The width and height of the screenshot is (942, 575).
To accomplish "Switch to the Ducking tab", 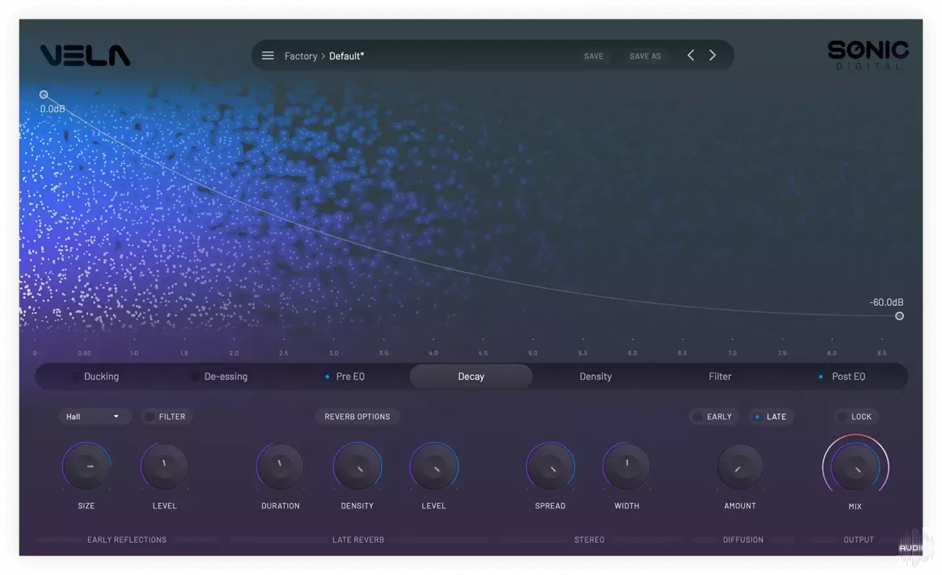I will click(x=101, y=377).
